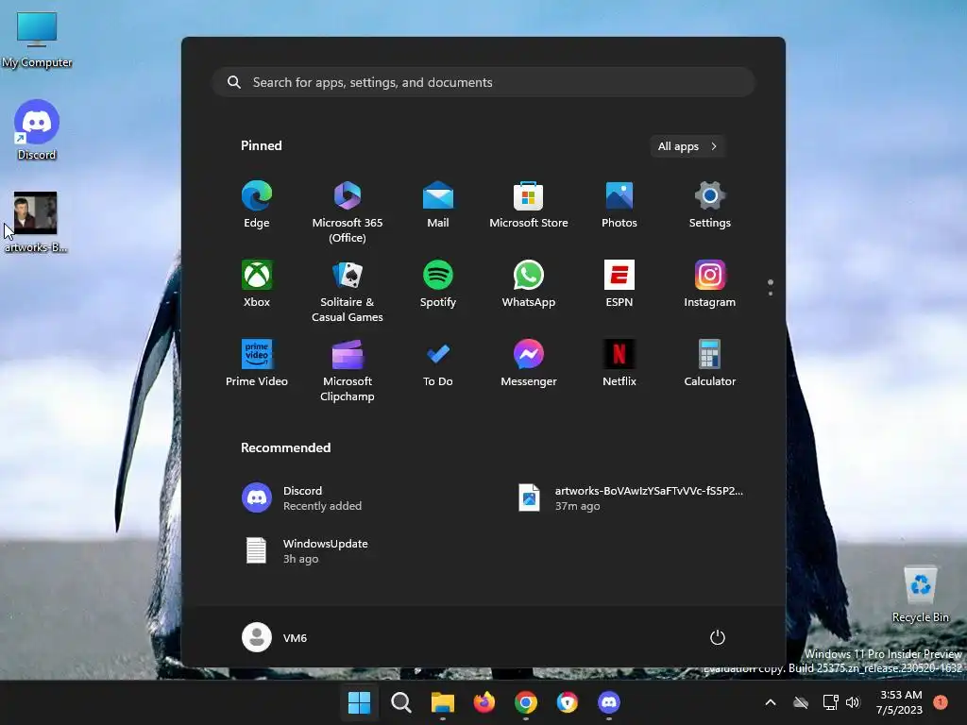Select the Discord desktop shortcut
The width and height of the screenshot is (967, 725).
coord(37,130)
